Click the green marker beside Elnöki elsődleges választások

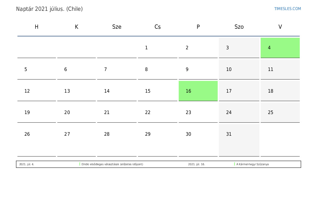(x=80, y=164)
